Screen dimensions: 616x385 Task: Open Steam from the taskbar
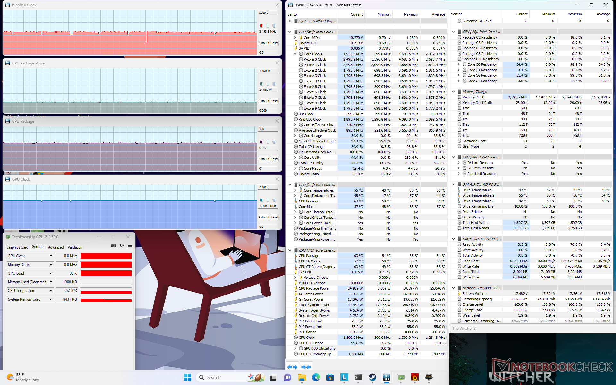tap(372, 377)
